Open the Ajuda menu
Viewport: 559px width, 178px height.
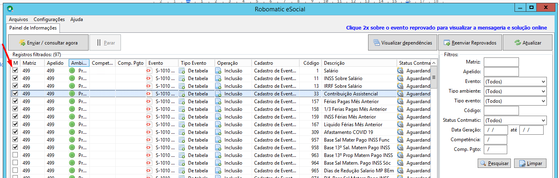pos(76,19)
